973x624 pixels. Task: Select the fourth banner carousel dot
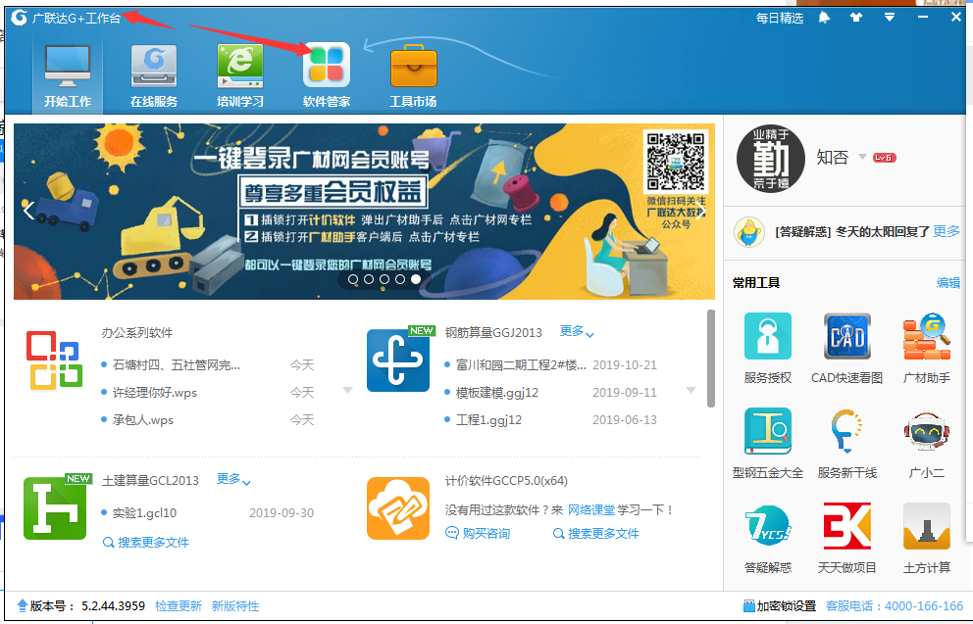(400, 279)
